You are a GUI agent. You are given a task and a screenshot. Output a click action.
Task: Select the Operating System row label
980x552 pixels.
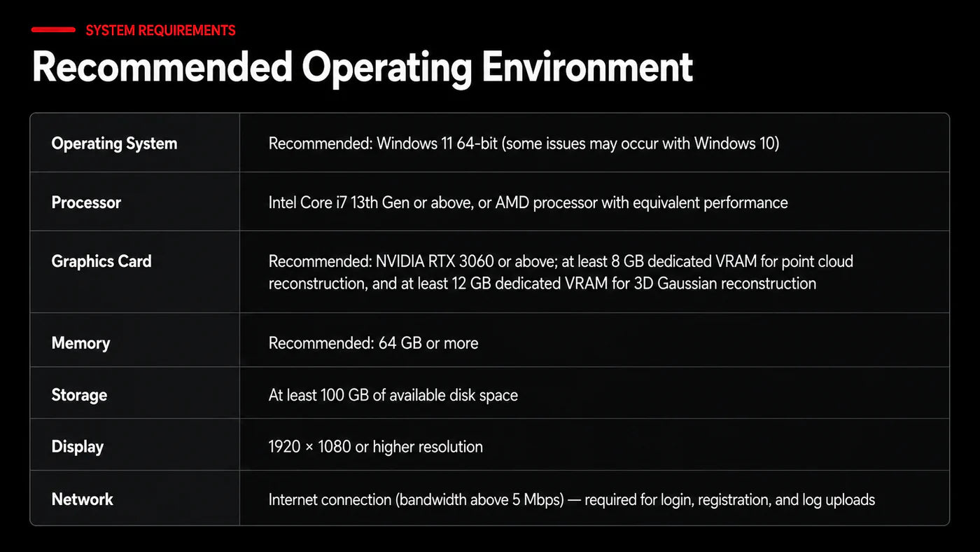[114, 144]
